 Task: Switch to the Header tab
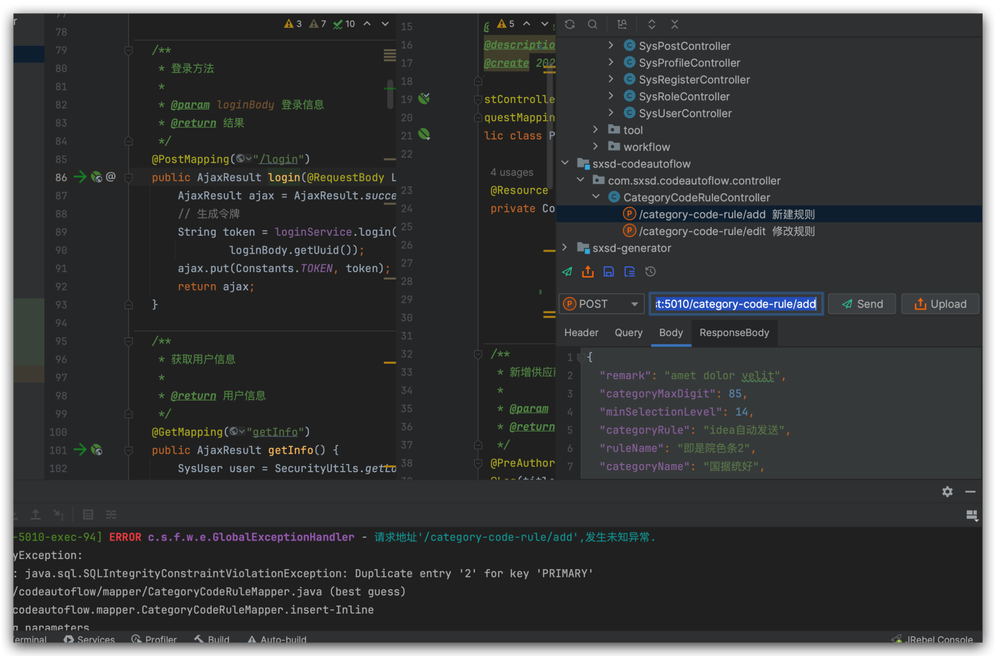click(x=581, y=333)
